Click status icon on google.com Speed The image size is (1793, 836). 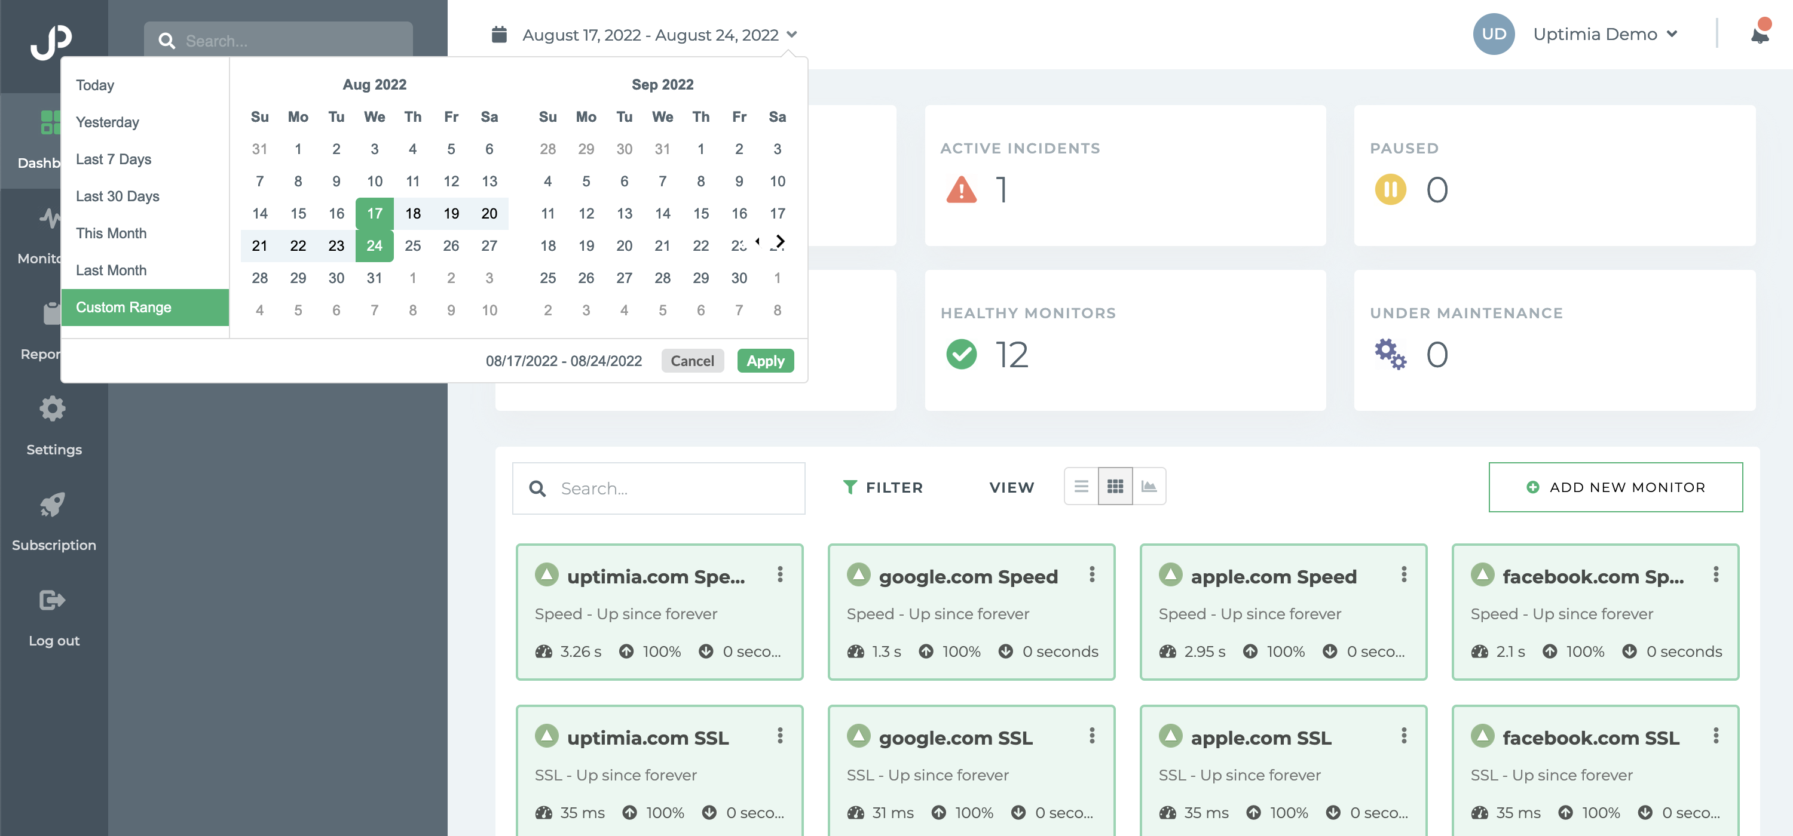click(858, 575)
